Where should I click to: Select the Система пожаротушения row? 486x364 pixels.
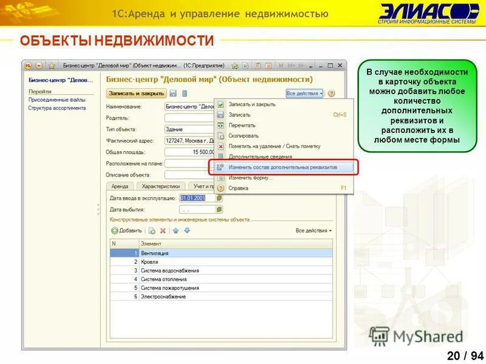[221, 288]
